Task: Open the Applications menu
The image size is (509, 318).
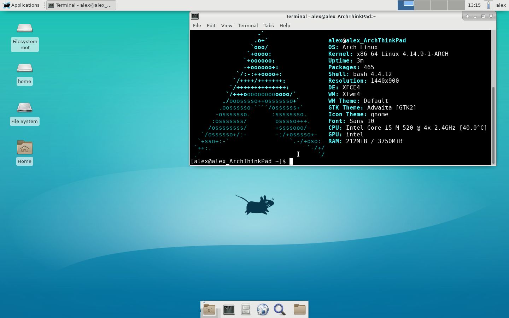Action: coord(22,5)
